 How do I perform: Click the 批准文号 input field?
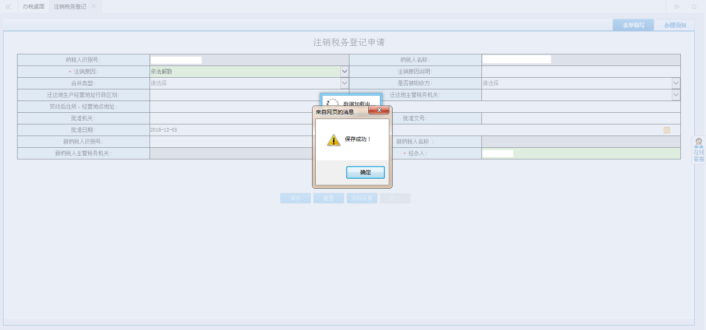(x=580, y=119)
